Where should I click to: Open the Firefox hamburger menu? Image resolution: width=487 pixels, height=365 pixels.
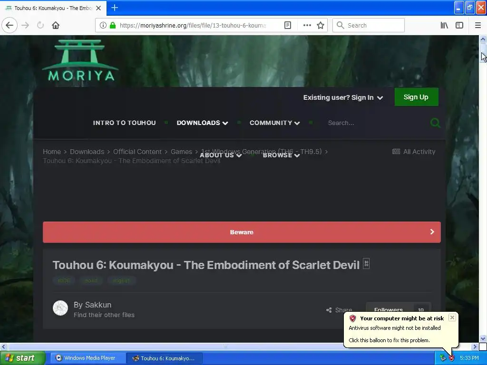tap(477, 25)
